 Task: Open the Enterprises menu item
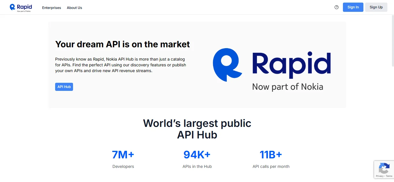(51, 8)
